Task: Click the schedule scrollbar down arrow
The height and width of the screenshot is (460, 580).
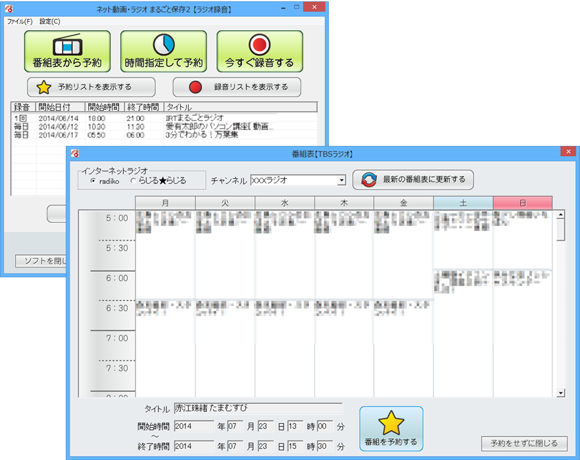Action: pos(560,392)
